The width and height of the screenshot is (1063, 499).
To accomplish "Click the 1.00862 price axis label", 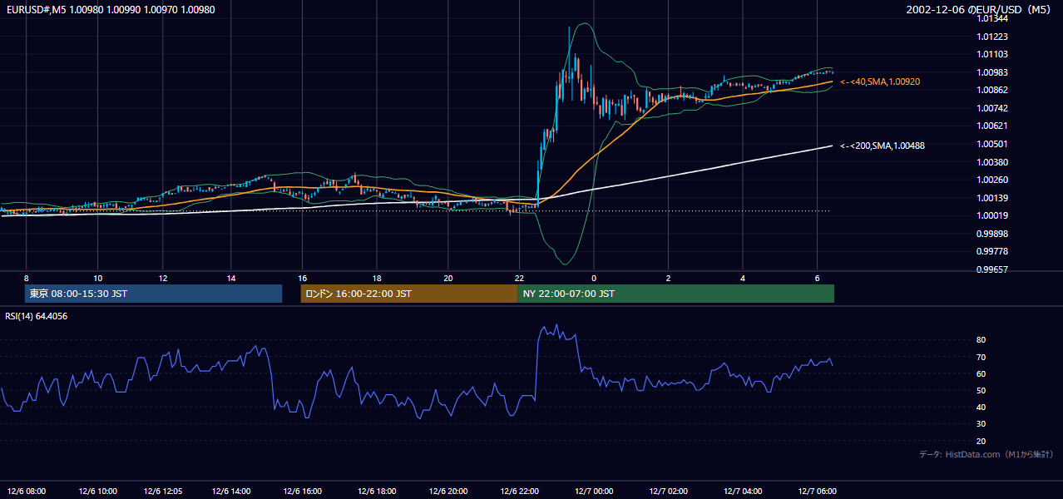I will point(992,90).
